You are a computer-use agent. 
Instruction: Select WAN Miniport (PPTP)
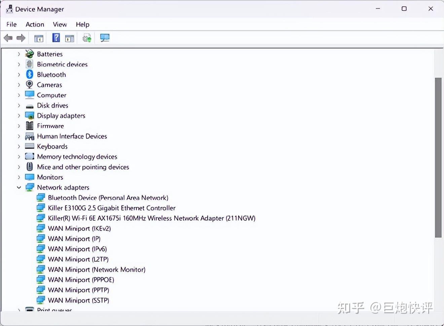[78, 290]
